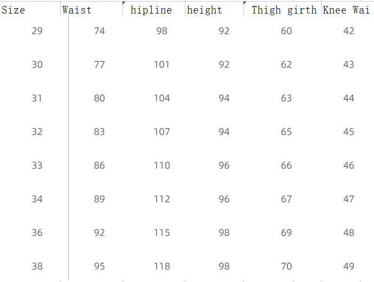The image size is (374, 282).
Task: Select the Waist cell containing 86
Action: tap(99, 165)
